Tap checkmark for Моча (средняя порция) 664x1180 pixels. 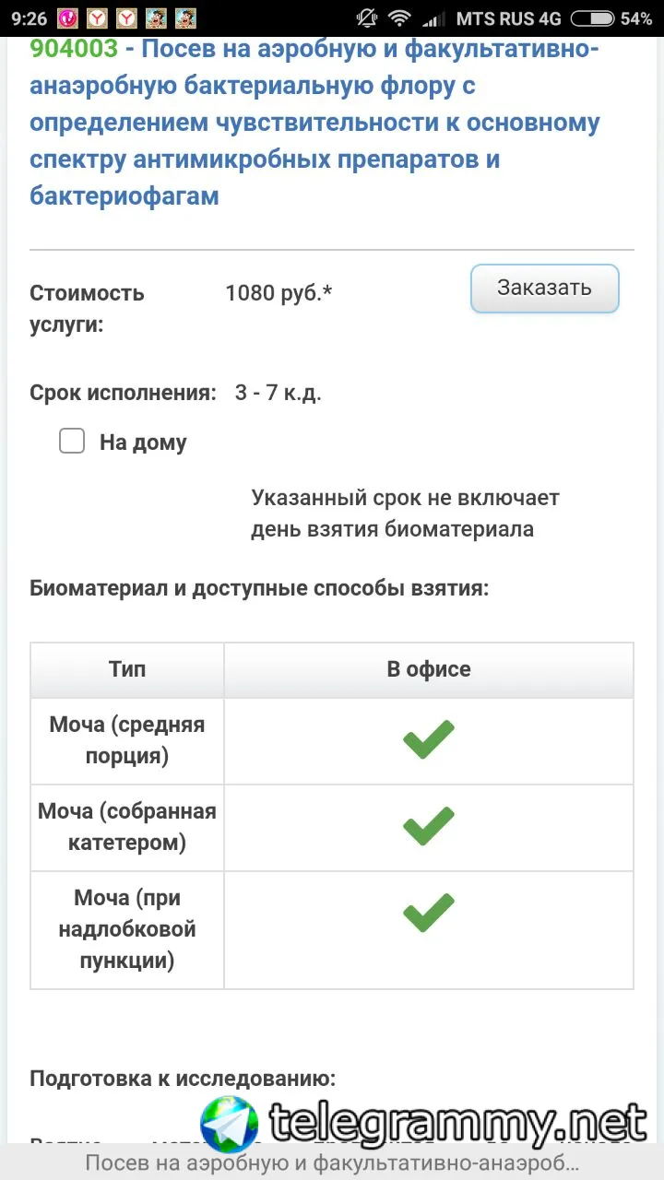pos(429,740)
